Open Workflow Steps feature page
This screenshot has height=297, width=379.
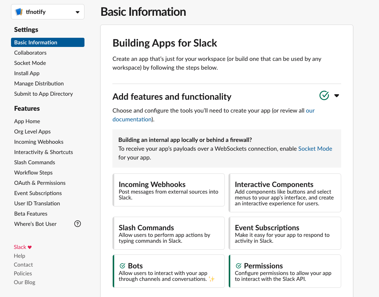coord(33,173)
